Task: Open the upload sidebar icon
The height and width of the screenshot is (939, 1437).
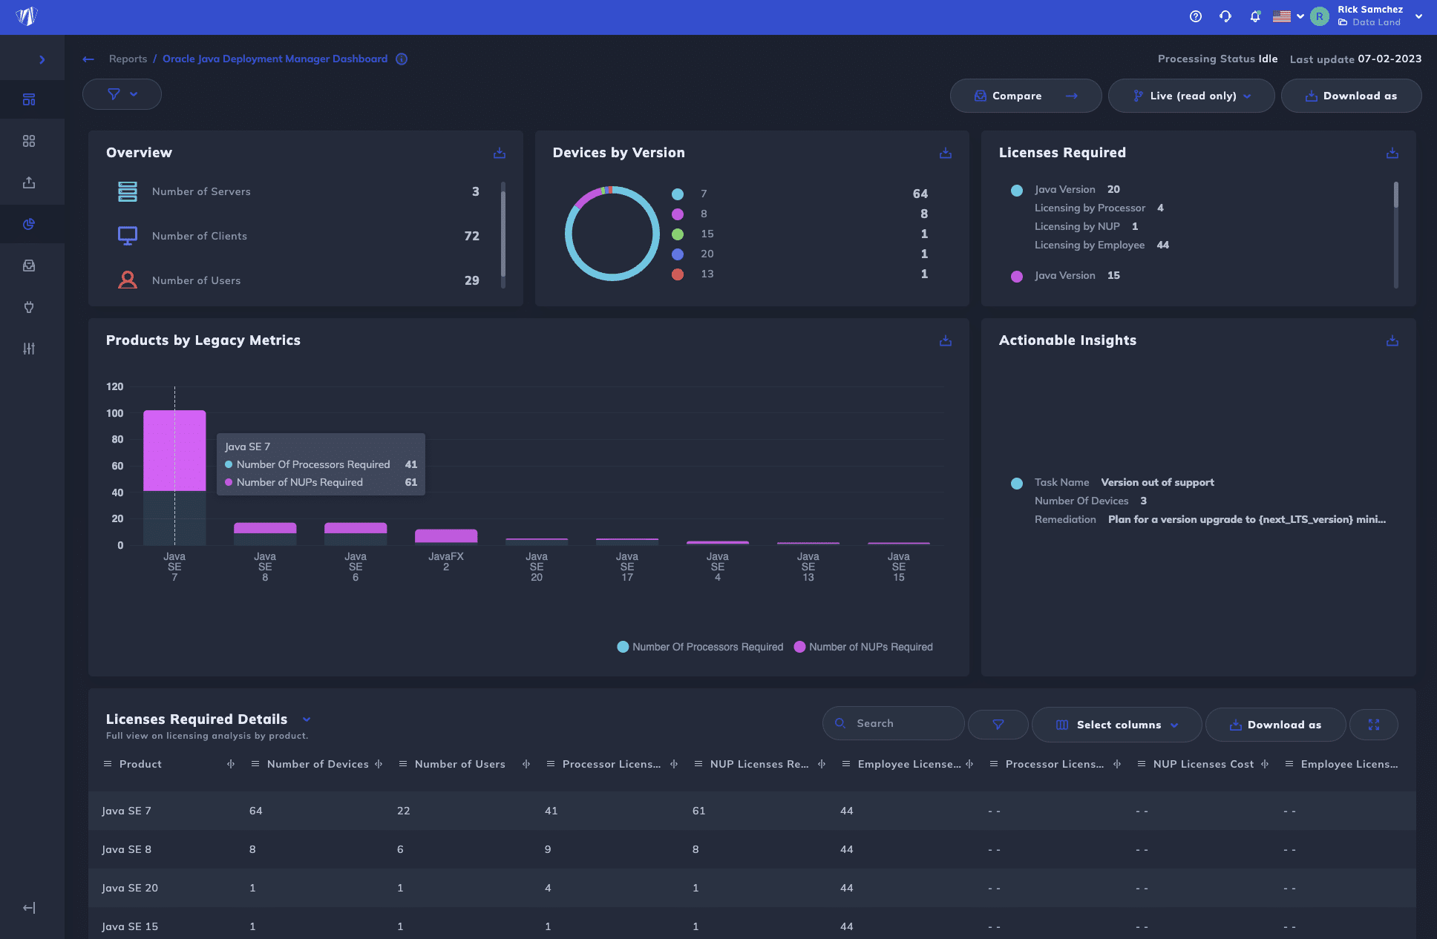Action: (x=29, y=182)
